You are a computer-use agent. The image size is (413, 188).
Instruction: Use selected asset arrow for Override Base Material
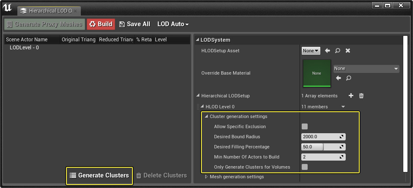(339, 78)
